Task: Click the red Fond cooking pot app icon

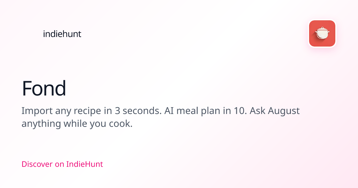Action: click(x=322, y=33)
